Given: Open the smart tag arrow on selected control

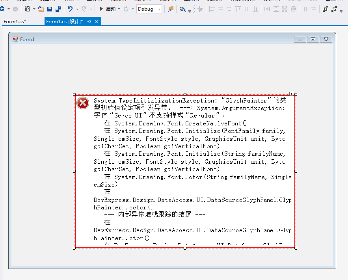Looking at the screenshot, I should [291, 94].
